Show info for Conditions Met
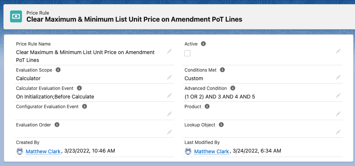The image size is (355, 166). point(222,70)
